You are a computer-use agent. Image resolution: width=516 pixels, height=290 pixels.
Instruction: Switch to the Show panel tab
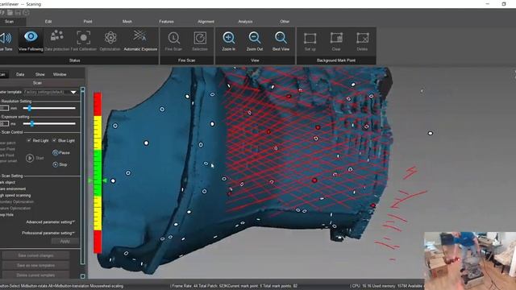point(40,74)
